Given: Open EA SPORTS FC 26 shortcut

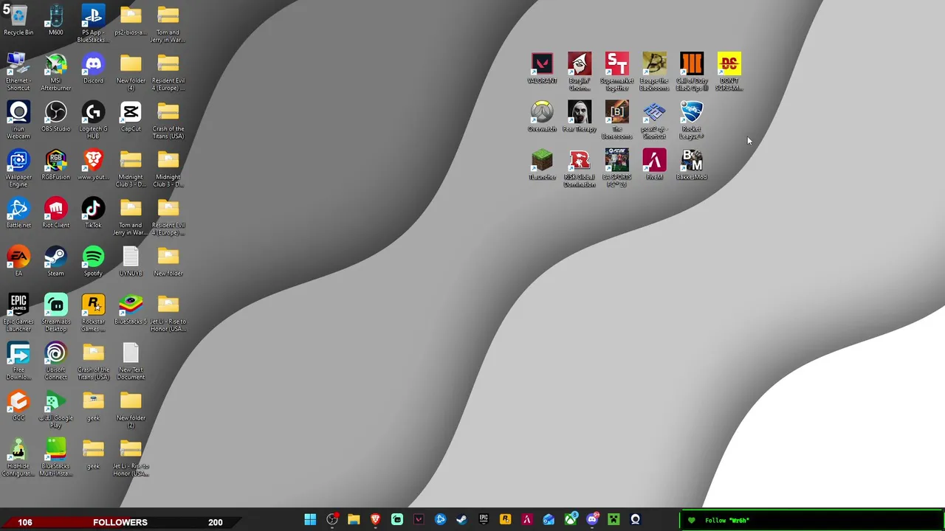Looking at the screenshot, I should (x=617, y=168).
